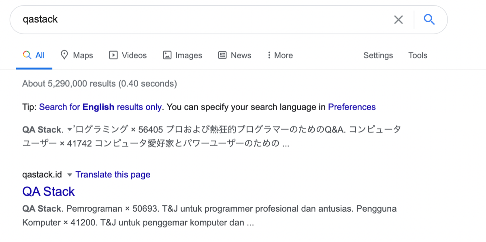Clear the search box with the X icon
The image size is (486, 242).
click(x=399, y=19)
